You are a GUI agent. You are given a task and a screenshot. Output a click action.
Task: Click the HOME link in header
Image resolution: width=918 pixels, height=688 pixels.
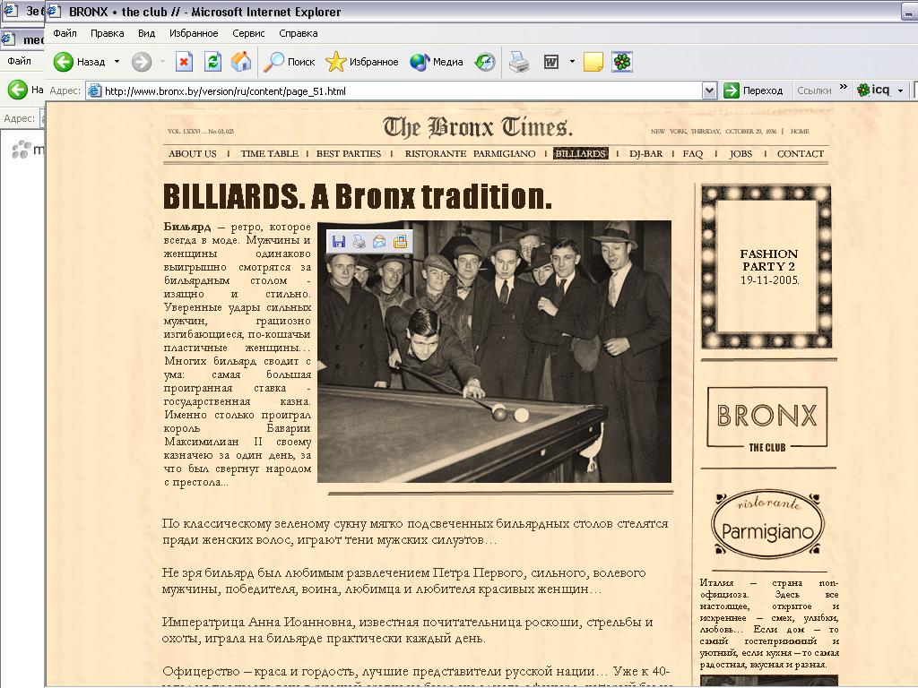pos(800,131)
